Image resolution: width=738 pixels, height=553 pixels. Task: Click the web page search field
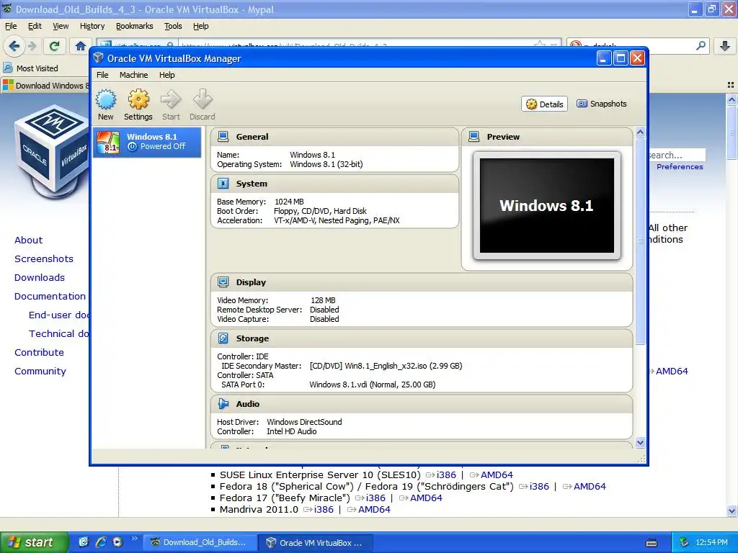tap(676, 155)
